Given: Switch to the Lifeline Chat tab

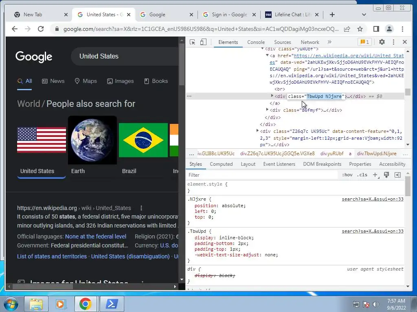Looking at the screenshot, I should 292,15.
